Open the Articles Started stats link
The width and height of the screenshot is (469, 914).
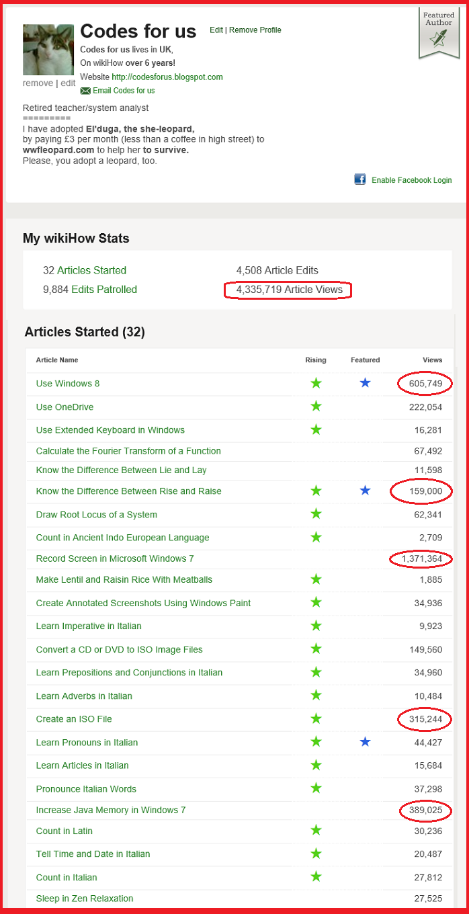(x=91, y=270)
